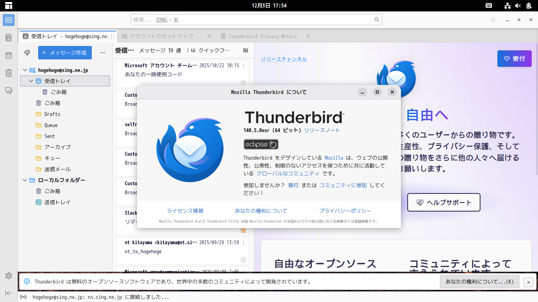
Task: Open the コミュニティに参加 link
Action: point(343,185)
